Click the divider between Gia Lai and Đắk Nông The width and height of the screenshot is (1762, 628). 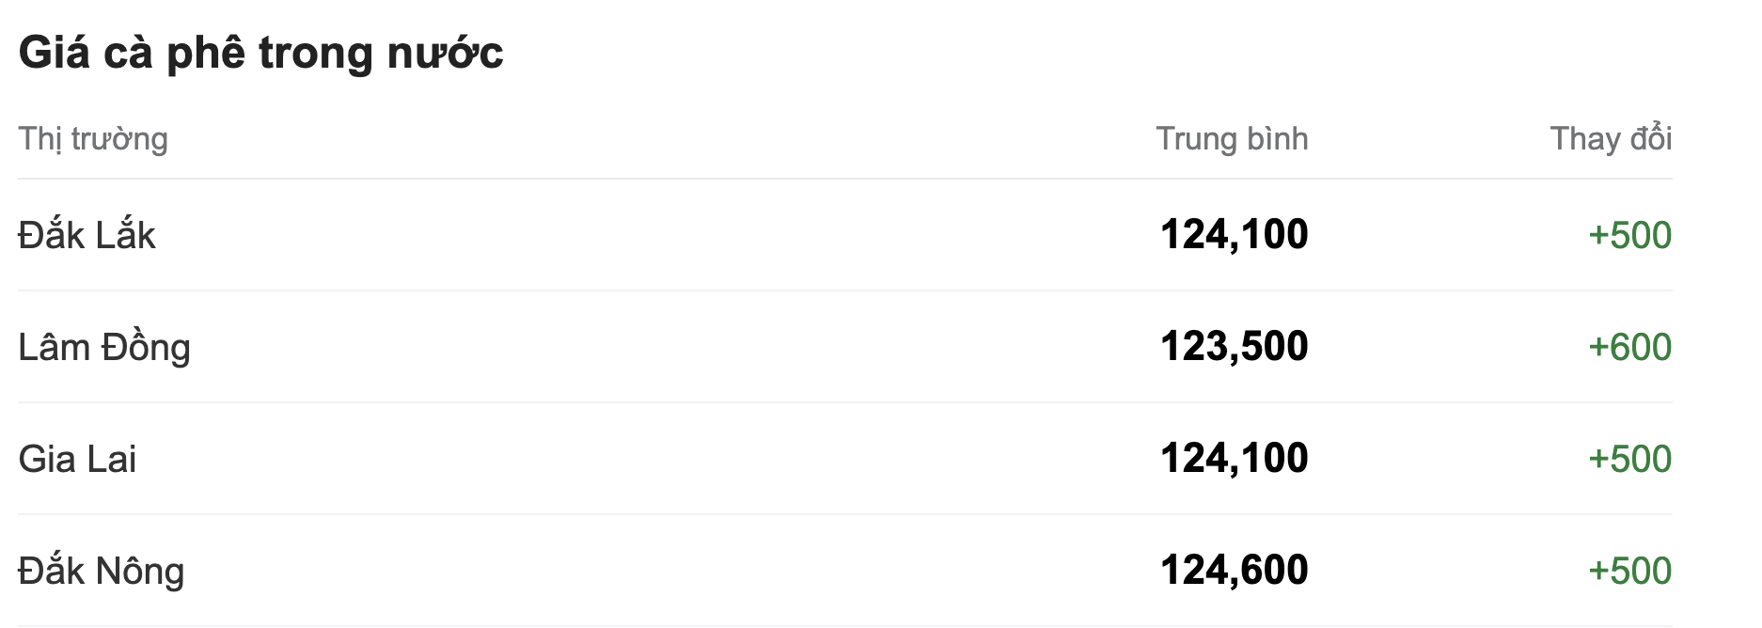(x=844, y=514)
